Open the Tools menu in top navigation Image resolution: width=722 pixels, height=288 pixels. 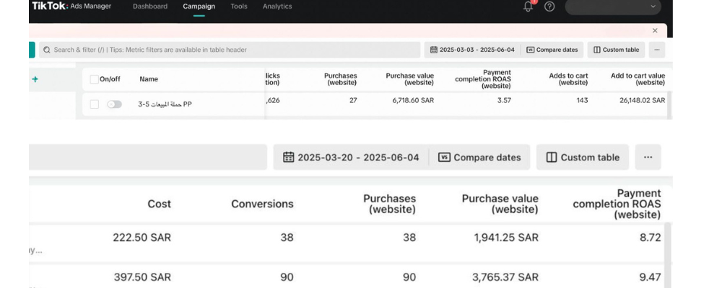click(238, 6)
